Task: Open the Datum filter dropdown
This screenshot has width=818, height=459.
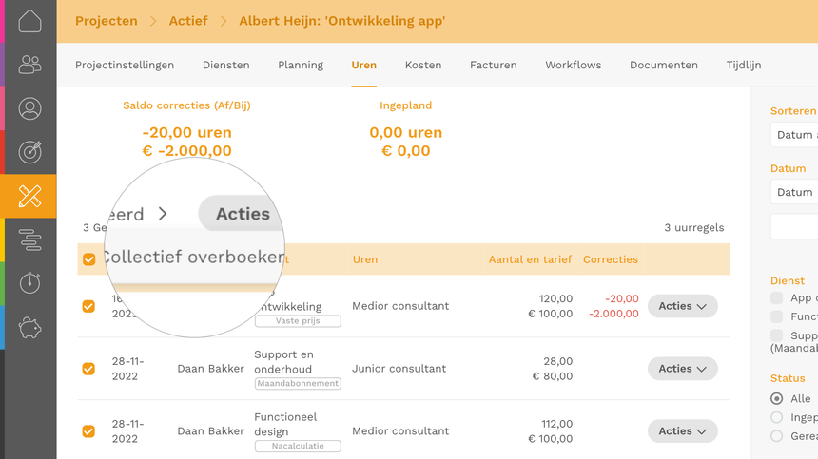Action: click(x=794, y=192)
